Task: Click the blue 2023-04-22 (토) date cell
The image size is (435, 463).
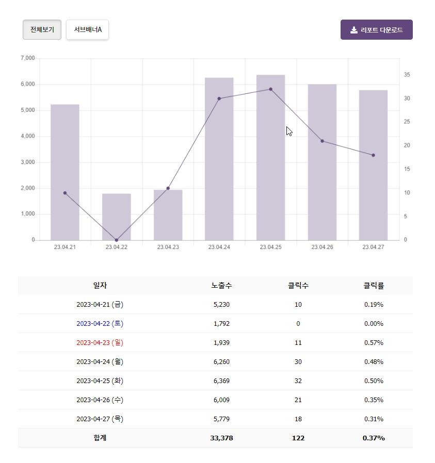Action: 100,324
